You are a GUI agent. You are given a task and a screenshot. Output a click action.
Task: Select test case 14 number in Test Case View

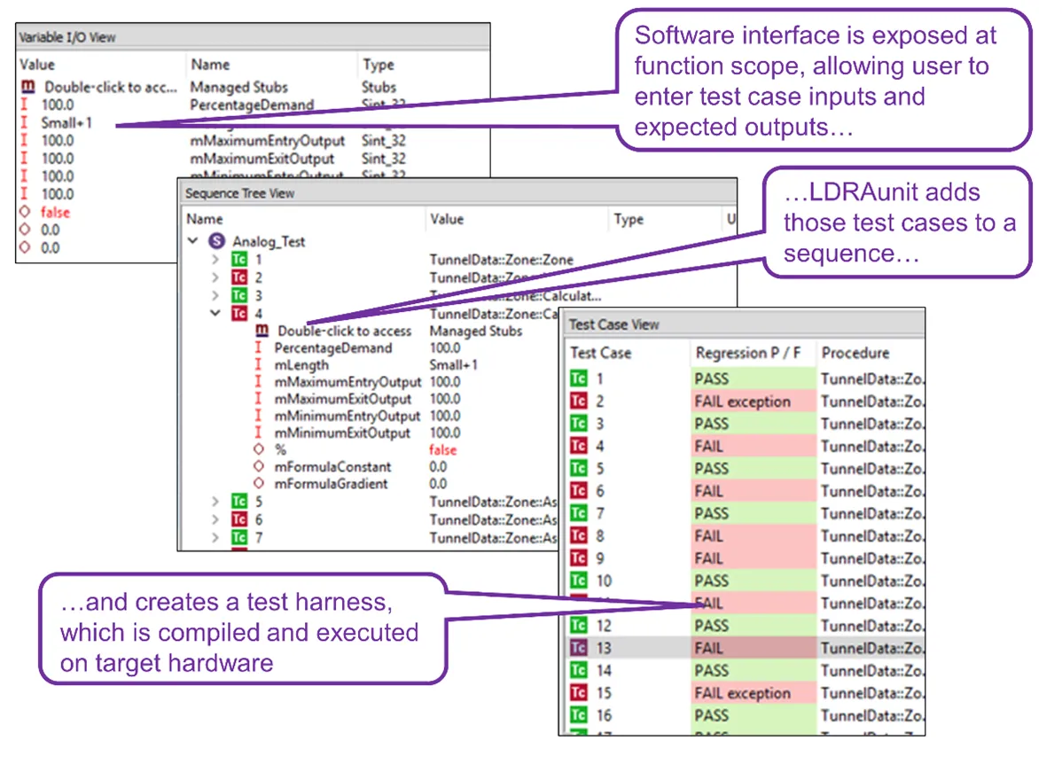coord(605,671)
